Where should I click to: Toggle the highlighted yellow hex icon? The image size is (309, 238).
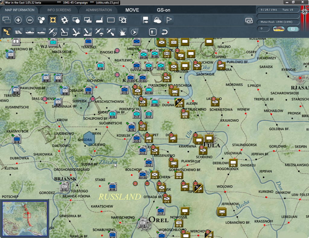[x=53, y=20]
